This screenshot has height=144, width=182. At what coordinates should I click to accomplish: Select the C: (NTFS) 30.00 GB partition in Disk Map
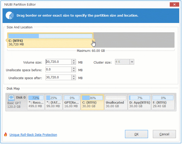(x=92, y=102)
